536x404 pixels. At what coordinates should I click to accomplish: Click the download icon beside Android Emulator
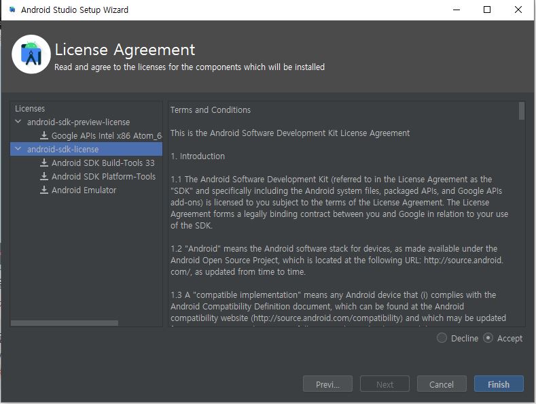pyautogui.click(x=43, y=190)
